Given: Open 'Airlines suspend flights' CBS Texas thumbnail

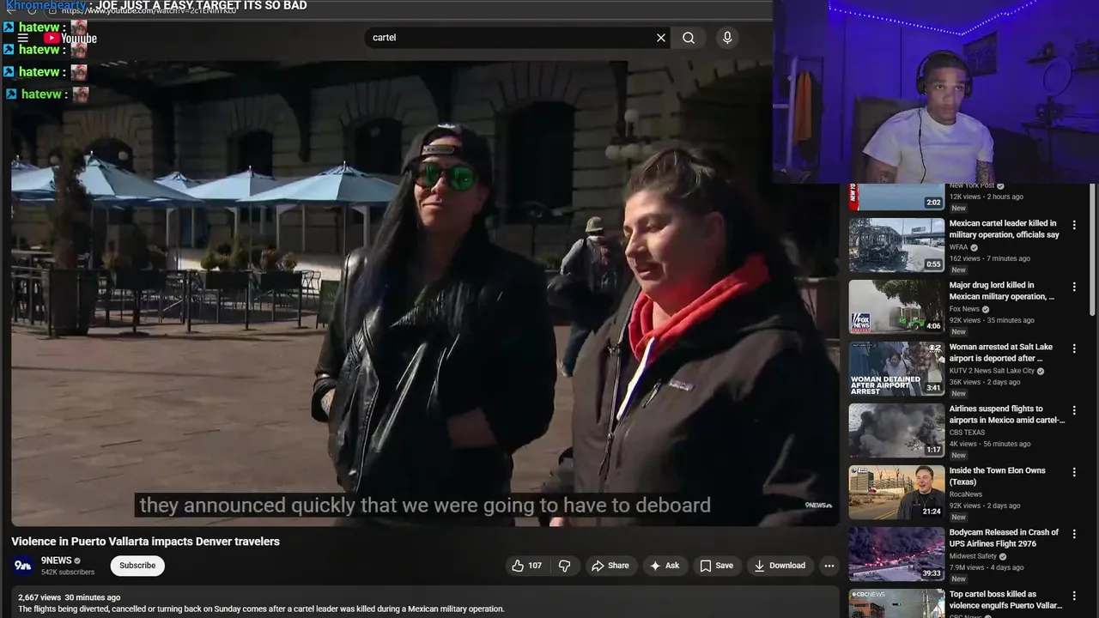Looking at the screenshot, I should [896, 430].
